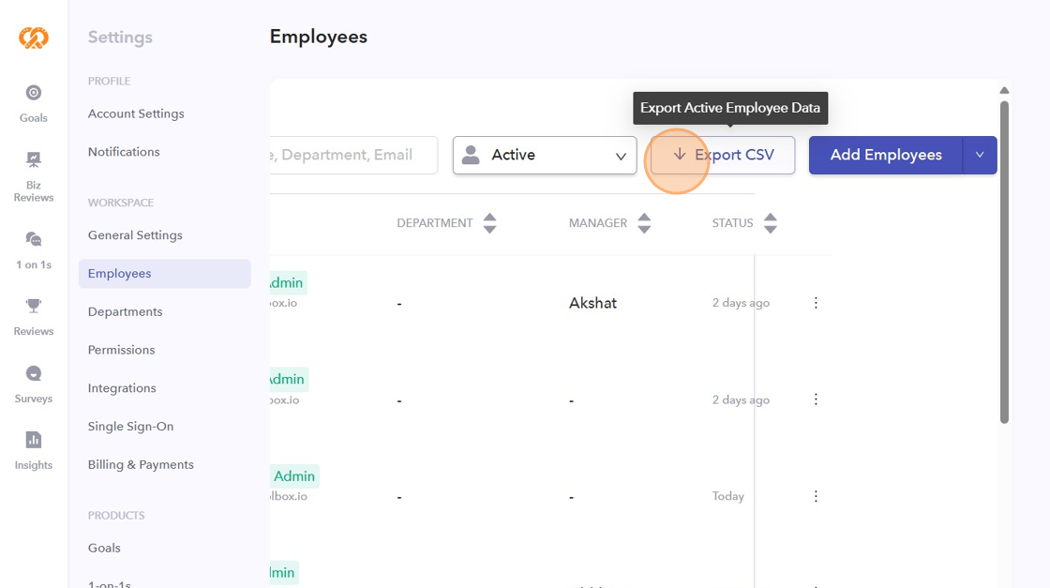The width and height of the screenshot is (1050, 588).
Task: Open Billing & Payments settings
Action: pos(141,465)
